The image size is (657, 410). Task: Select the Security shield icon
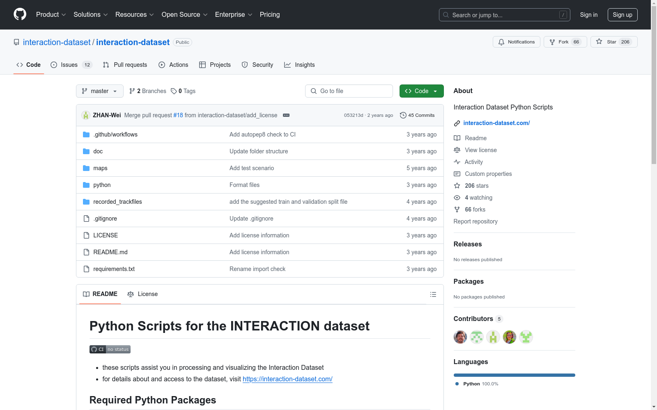point(245,65)
